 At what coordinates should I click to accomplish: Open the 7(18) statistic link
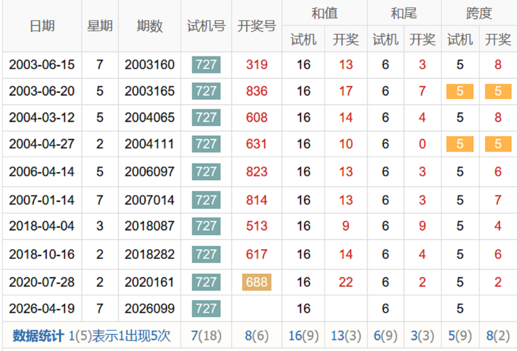(206, 336)
